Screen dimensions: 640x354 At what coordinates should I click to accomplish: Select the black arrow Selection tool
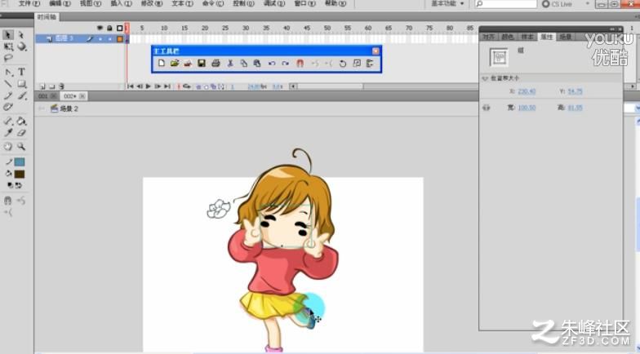pyautogui.click(x=8, y=35)
